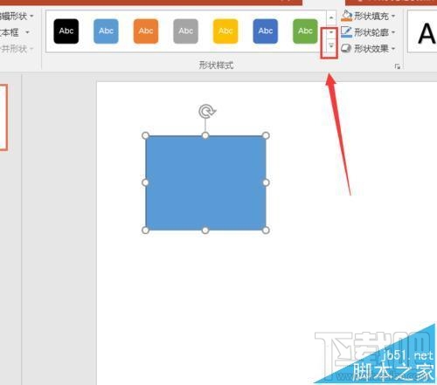Open the 合并形状 dropdown
This screenshot has height=385, width=437.
17,49
